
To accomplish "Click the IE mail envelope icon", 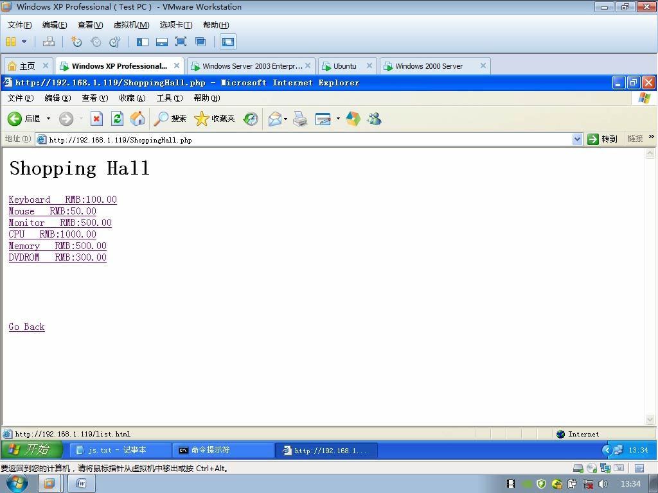I will (x=275, y=119).
